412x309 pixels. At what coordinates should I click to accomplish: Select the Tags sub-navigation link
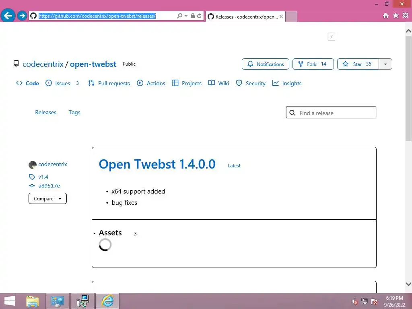click(74, 113)
